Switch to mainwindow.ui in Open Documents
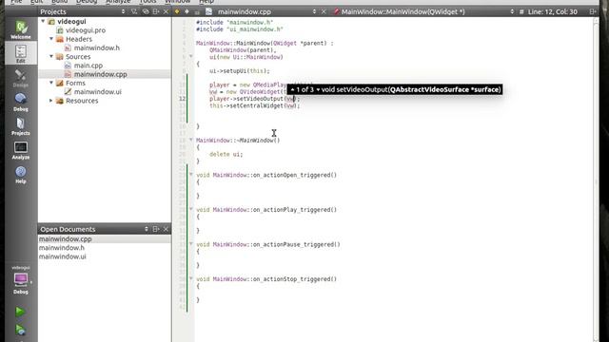This screenshot has width=609, height=342. coord(62,256)
